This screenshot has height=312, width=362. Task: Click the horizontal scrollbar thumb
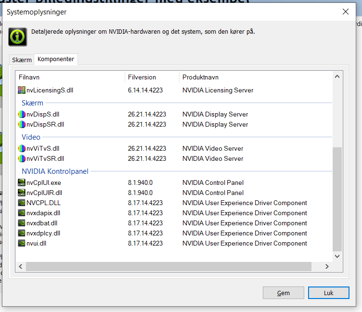(168, 267)
